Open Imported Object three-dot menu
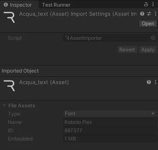 (x=156, y=82)
